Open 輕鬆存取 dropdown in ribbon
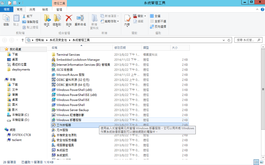The height and width of the screenshot is (165, 265). 118,21
